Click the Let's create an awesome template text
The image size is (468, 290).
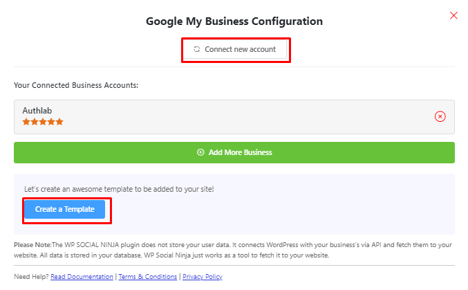(x=120, y=188)
